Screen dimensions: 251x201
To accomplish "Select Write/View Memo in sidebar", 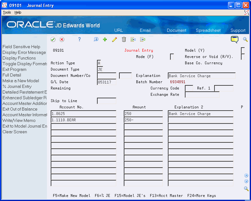I will click(19, 120).
